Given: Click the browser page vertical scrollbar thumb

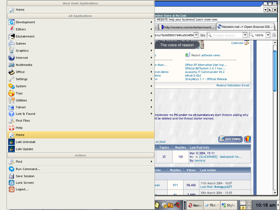Looking at the screenshot, I should (x=275, y=71).
